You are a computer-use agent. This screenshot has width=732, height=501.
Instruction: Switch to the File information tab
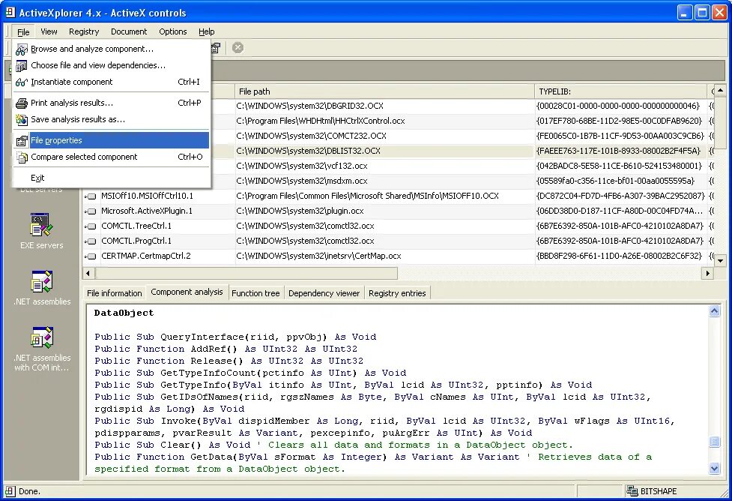pyautogui.click(x=115, y=293)
